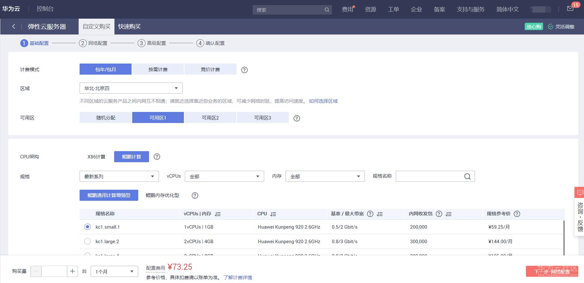Click the spec table vertical scrollbar
Image resolution: width=584 pixels, height=283 pixels.
pyautogui.click(x=564, y=238)
